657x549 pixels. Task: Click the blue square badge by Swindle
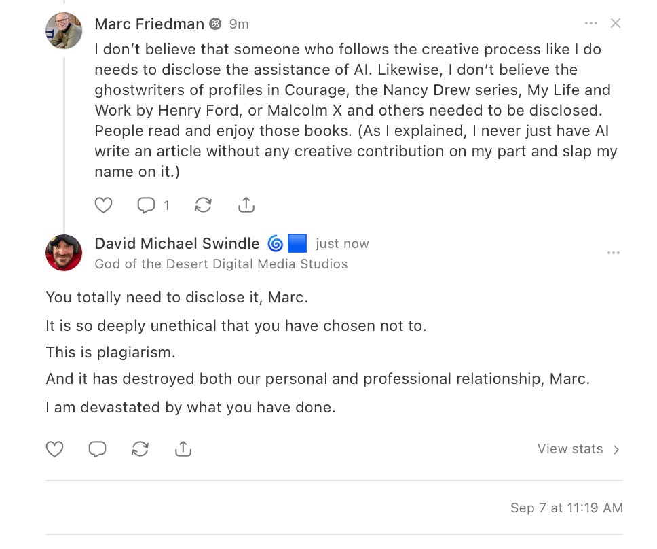297,243
